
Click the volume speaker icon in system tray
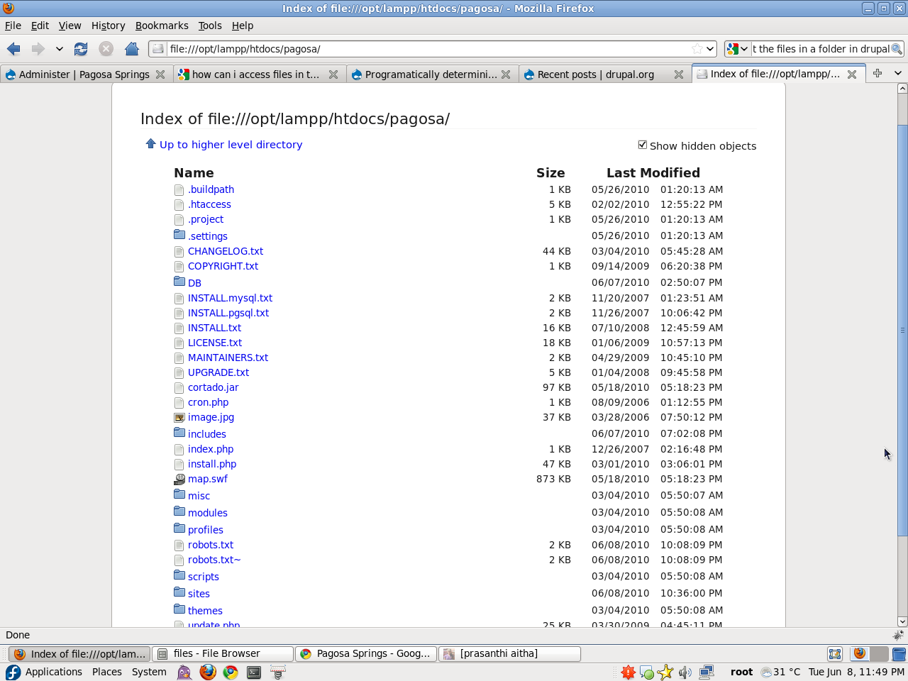[x=684, y=672]
